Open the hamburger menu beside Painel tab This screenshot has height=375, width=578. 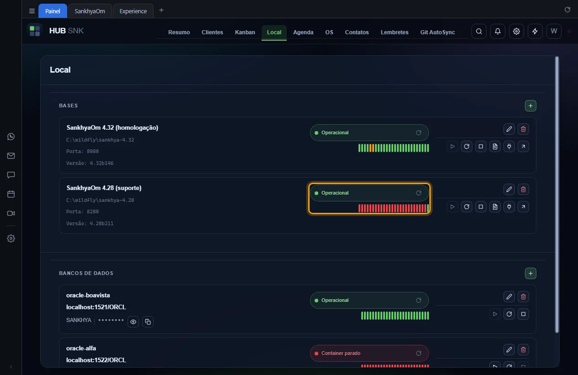pos(32,11)
